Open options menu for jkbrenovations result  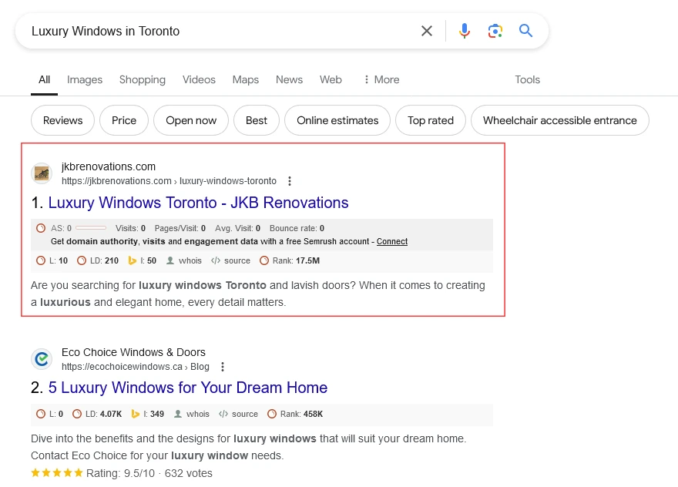290,181
